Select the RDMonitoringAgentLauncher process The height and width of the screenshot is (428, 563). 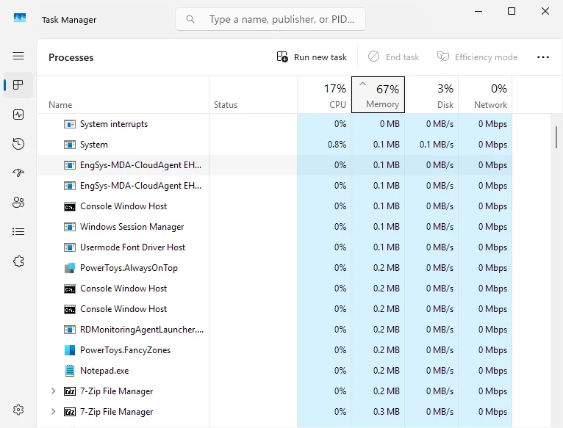tap(275, 330)
